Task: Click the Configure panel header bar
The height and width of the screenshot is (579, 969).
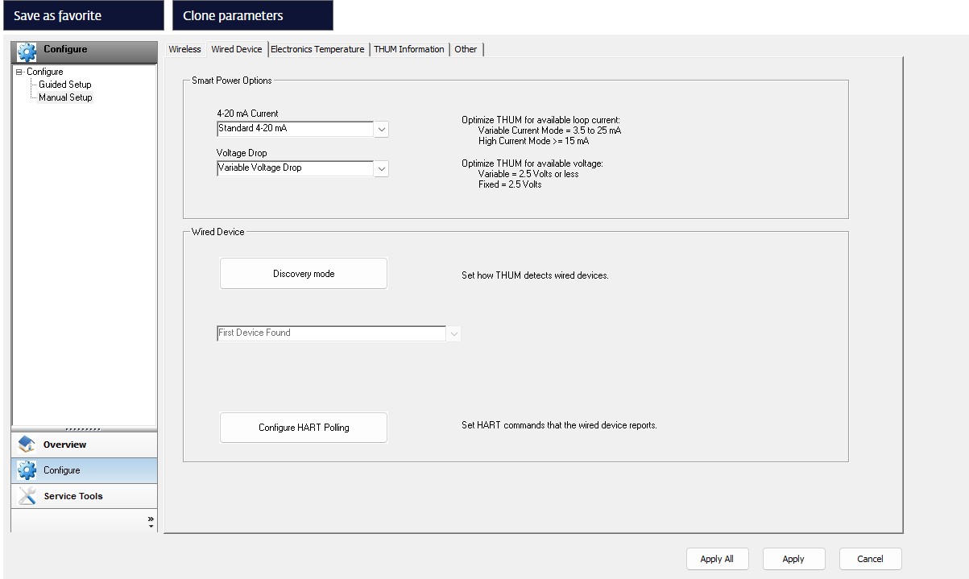Action: pos(84,52)
